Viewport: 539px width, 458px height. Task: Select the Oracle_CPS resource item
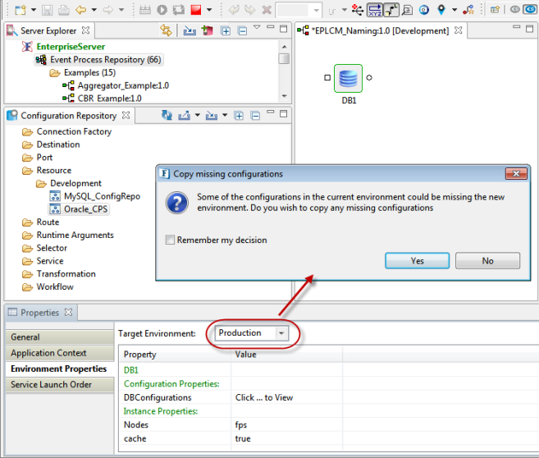pos(86,208)
